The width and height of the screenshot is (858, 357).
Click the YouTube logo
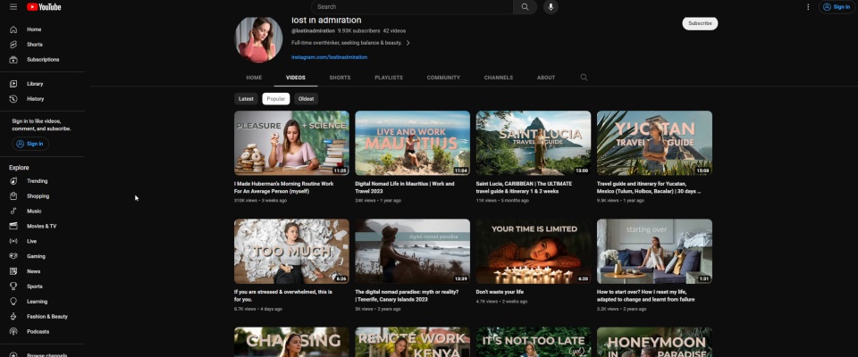pos(44,7)
